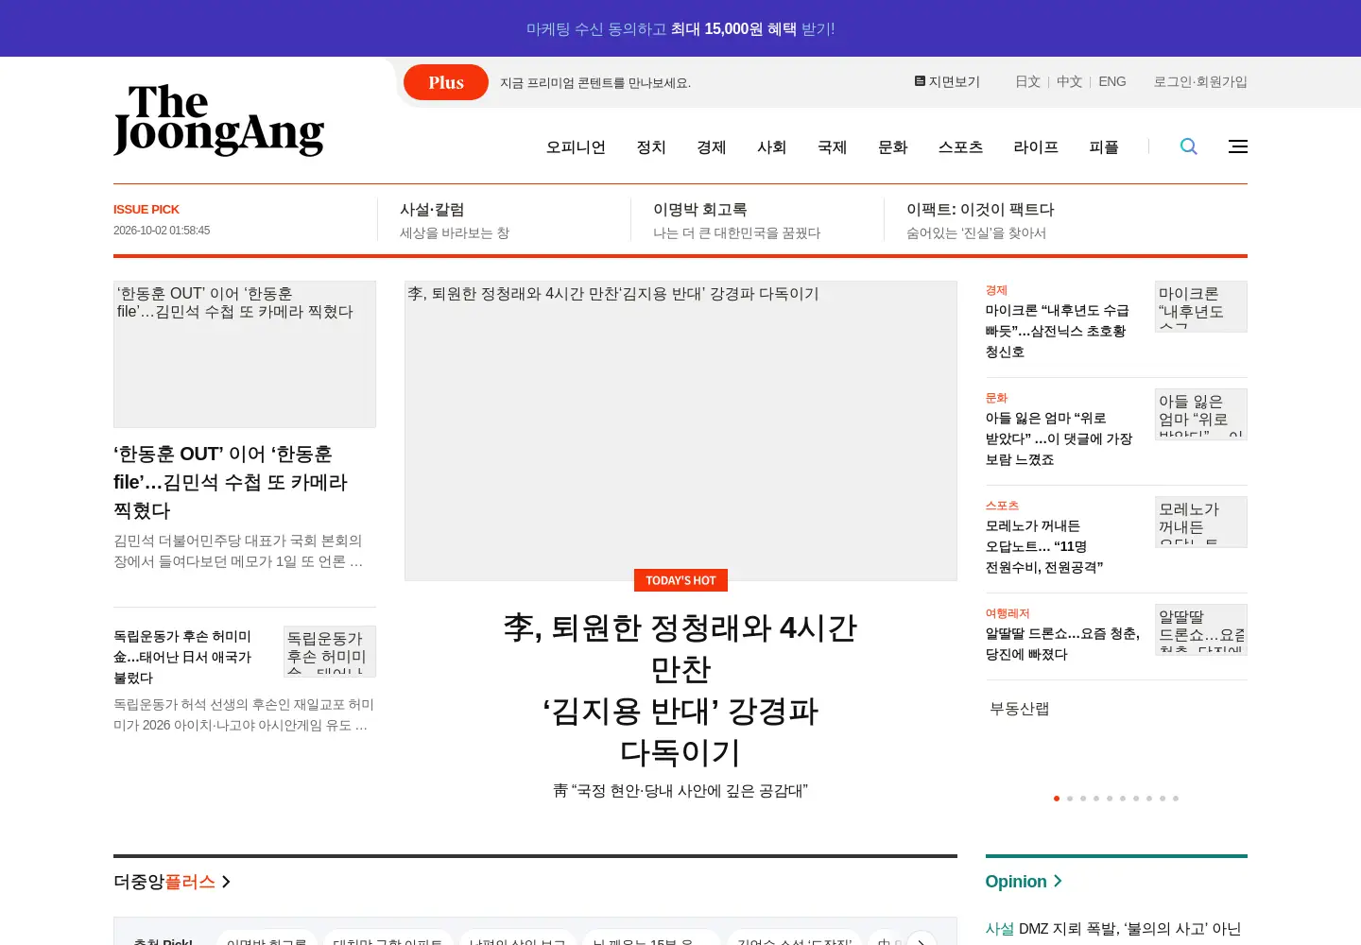Screen dimensions: 1361x945
Task: Click 여행레저 category label
Action: [1008, 613]
